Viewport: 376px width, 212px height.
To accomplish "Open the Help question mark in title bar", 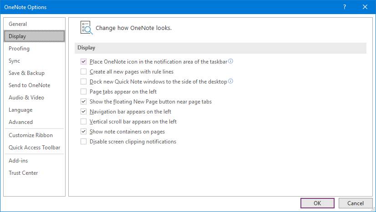I will (344, 7).
